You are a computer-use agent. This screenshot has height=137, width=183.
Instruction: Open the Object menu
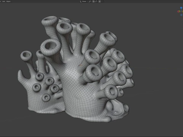click(8, 2)
